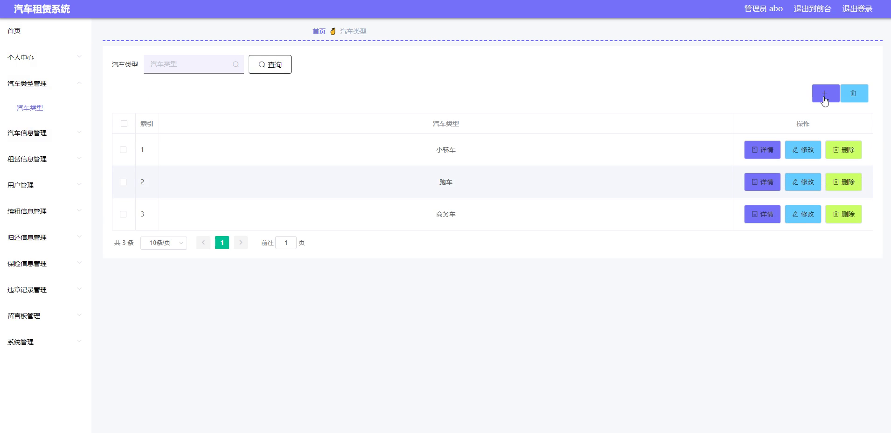Click 删除 for 跑车 row
The image size is (891, 433).
[843, 182]
